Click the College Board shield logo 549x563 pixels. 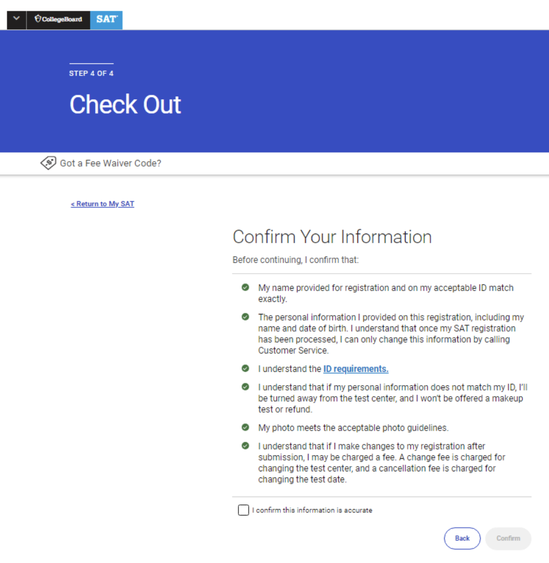pos(37,19)
